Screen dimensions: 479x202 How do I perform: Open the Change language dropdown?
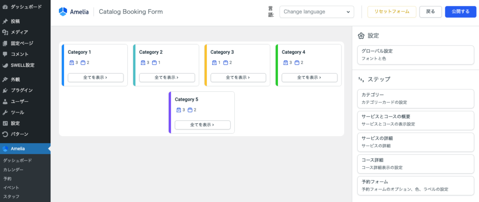point(317,12)
